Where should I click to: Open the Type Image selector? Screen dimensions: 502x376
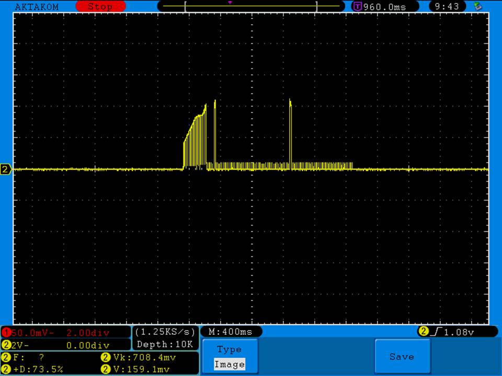[230, 356]
